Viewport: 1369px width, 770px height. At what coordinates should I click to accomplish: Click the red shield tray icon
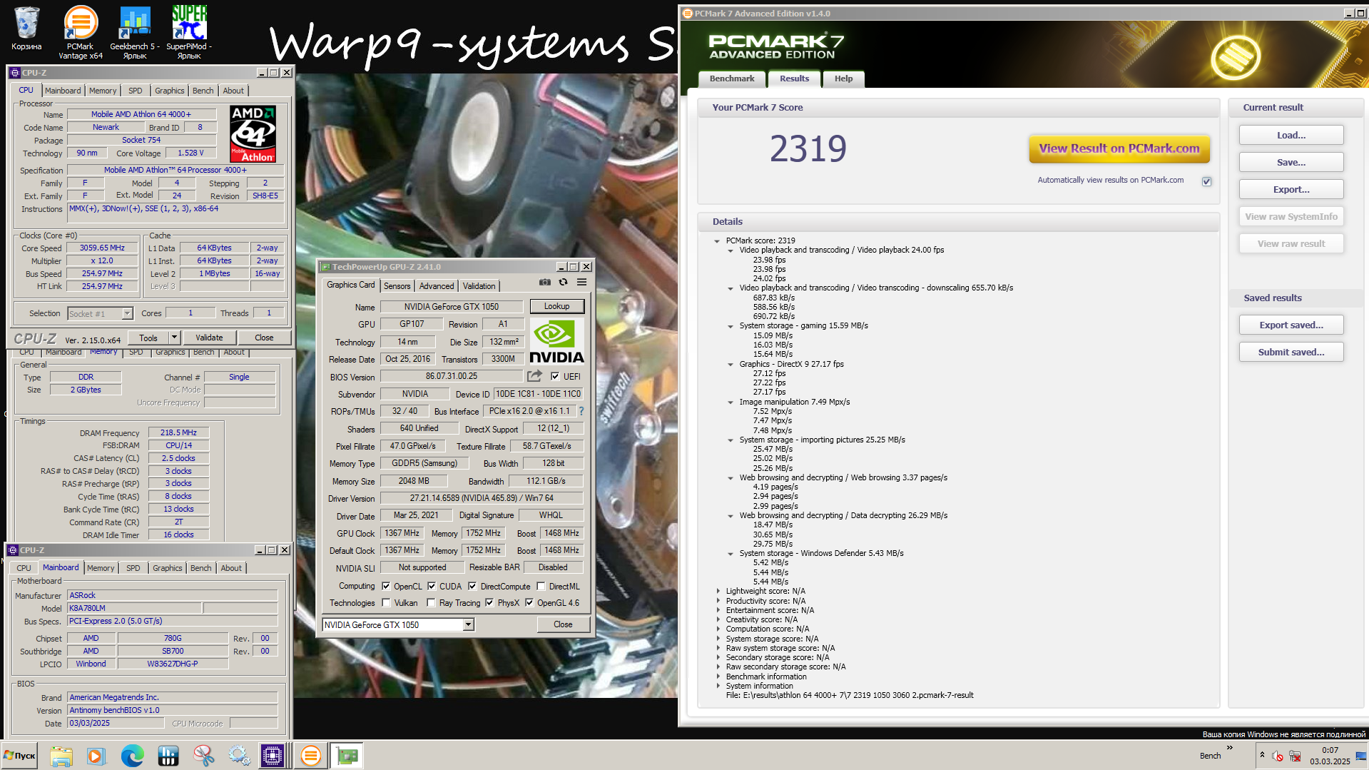(1278, 756)
